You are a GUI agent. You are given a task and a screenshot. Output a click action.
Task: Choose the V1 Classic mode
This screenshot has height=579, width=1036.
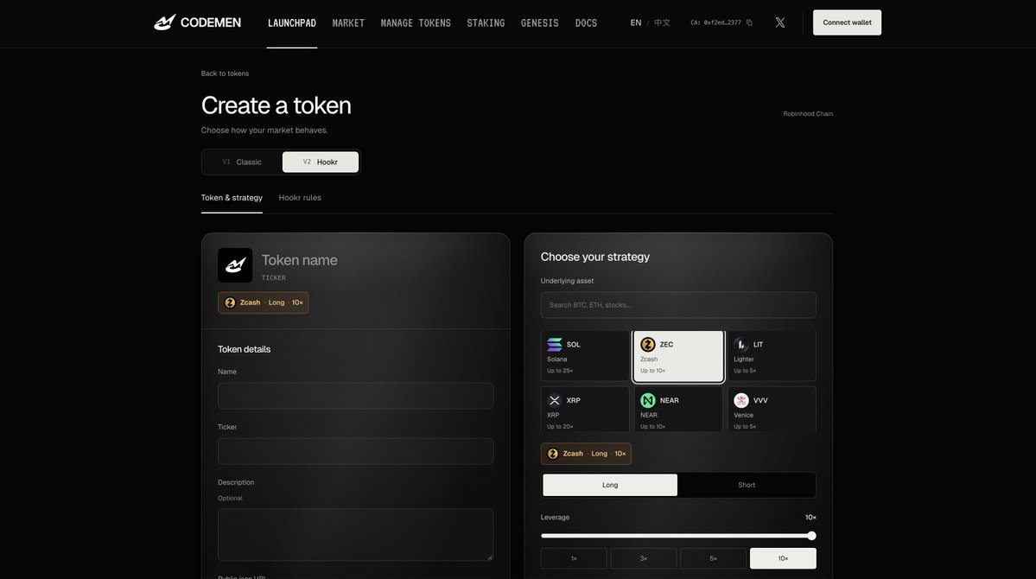tap(242, 162)
